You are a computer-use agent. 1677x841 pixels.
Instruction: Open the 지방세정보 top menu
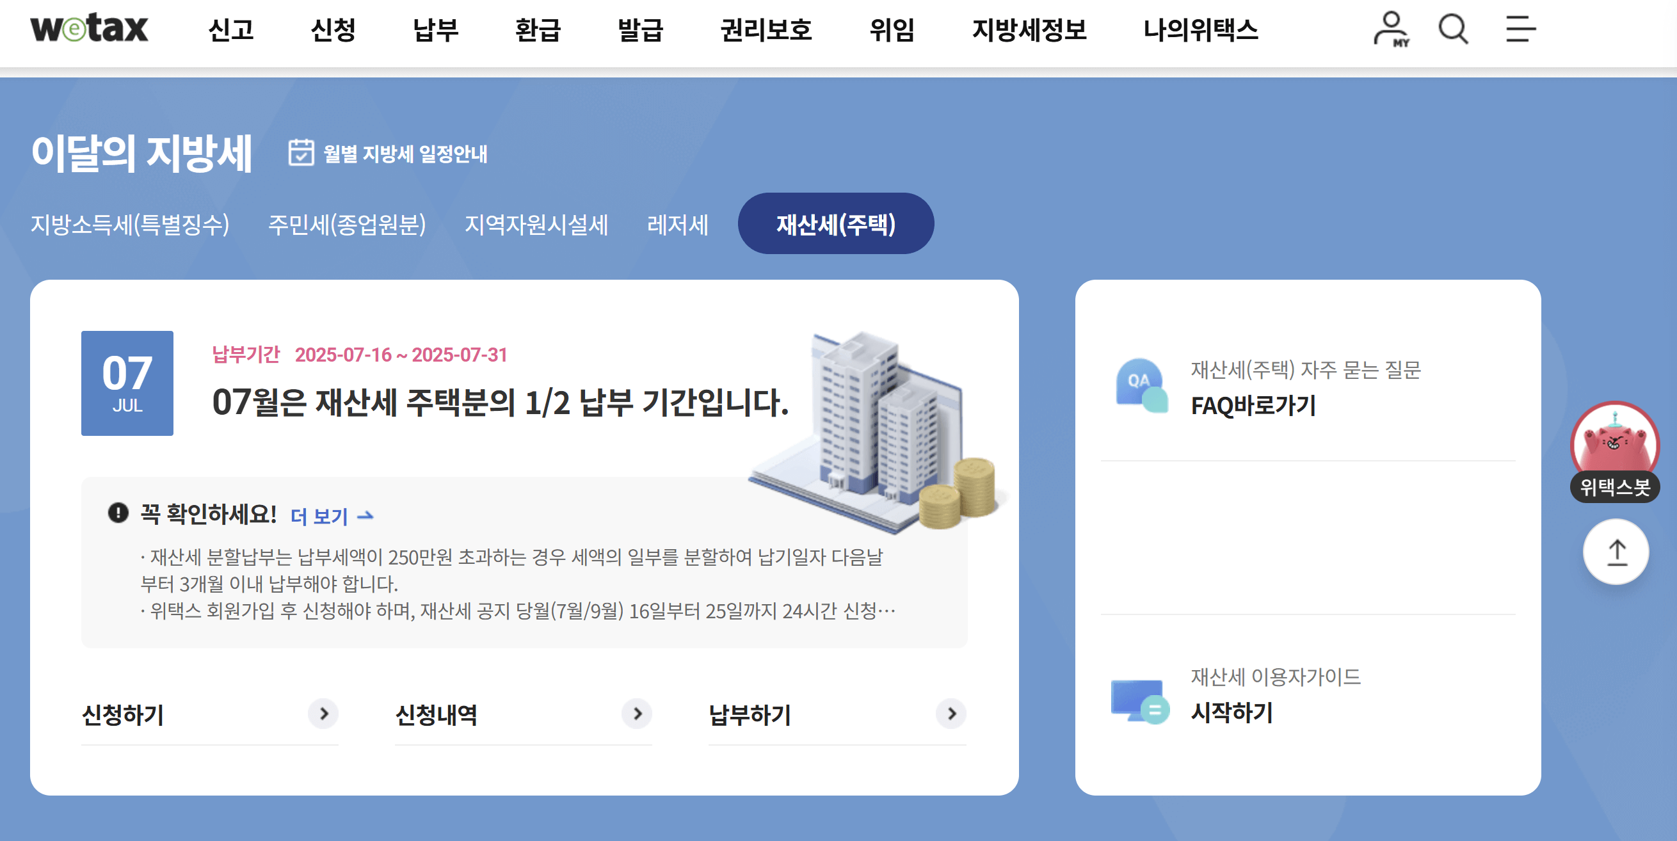tap(1029, 30)
